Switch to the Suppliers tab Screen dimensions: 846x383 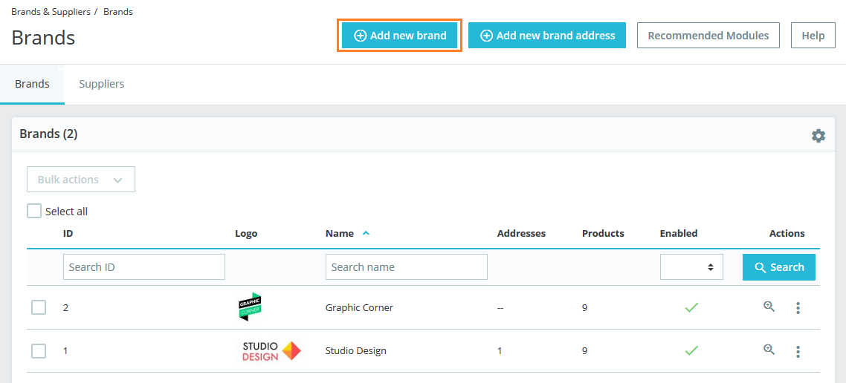[102, 84]
